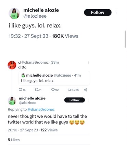Open michelle alozie's large profile picture
Screen dimensions: 127x145
click(14, 13)
